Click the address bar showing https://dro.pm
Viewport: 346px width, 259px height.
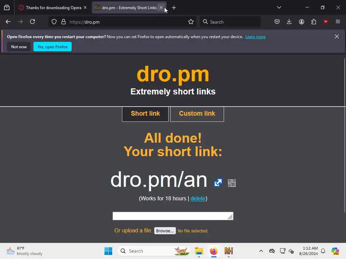tap(122, 22)
